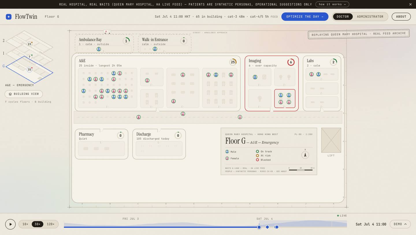Click the 'how it works' link

(332, 4)
